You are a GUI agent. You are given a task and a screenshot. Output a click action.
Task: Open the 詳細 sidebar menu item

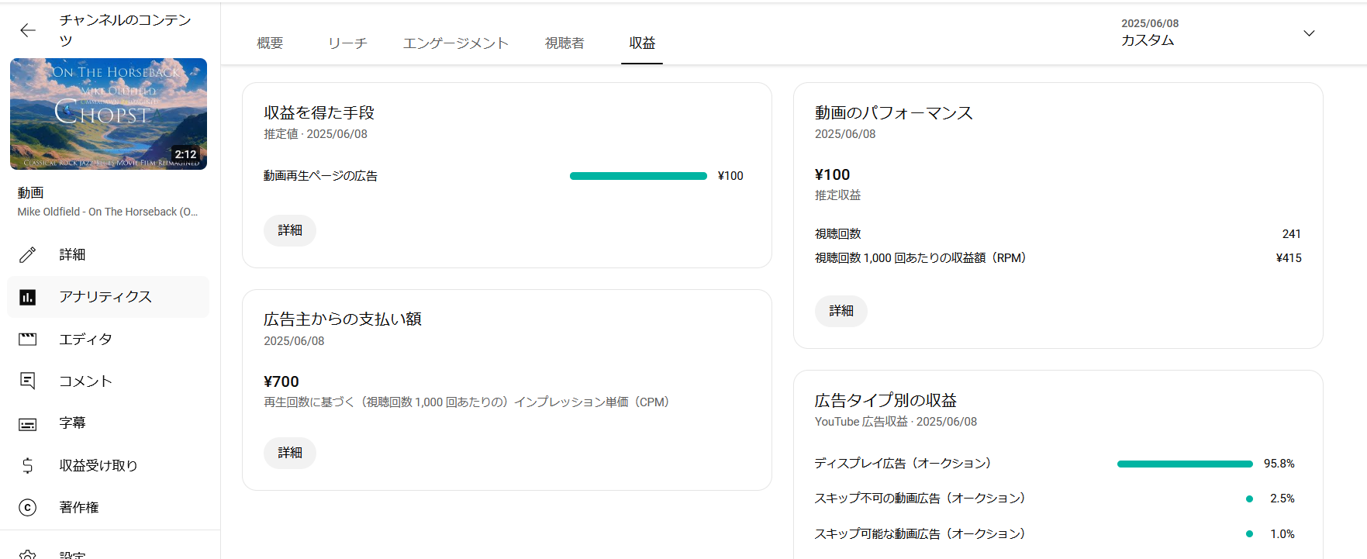coord(109,254)
